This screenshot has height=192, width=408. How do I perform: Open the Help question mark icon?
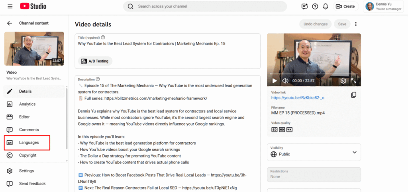[315, 6]
